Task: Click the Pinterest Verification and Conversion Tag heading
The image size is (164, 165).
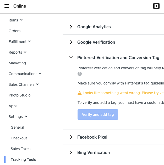Action: [x=118, y=58]
